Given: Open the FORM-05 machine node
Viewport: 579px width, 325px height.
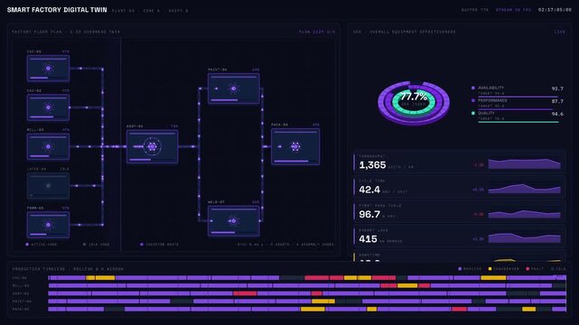Looking at the screenshot, I should (48, 225).
